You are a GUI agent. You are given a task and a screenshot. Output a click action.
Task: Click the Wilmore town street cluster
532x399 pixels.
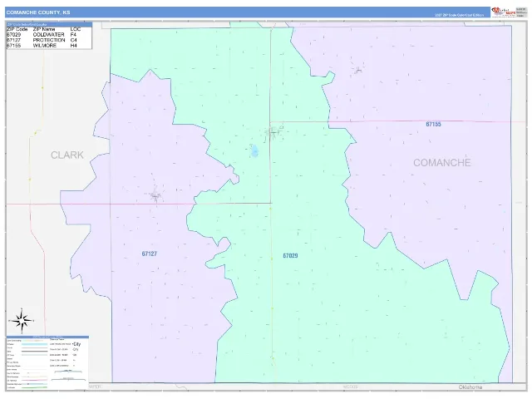point(357,71)
